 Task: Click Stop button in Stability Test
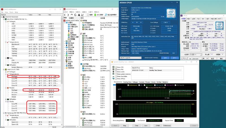coord(125,125)
